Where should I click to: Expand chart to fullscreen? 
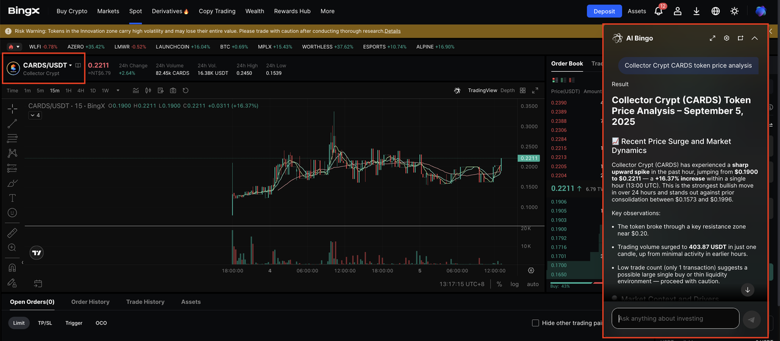coord(535,91)
